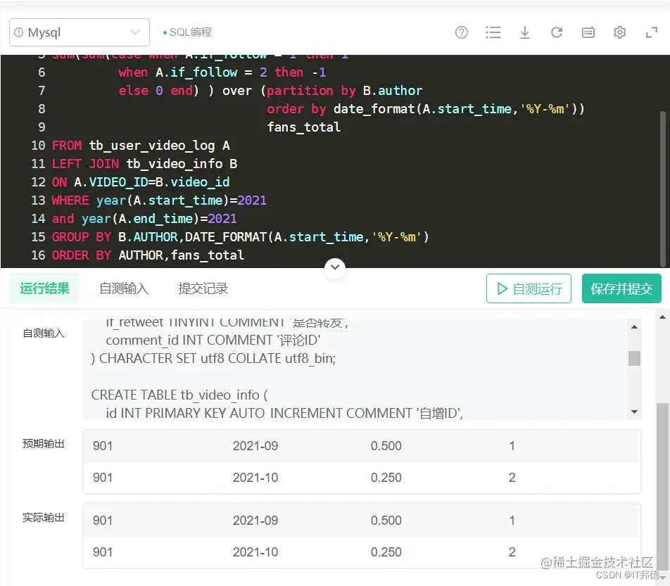Click code line 13 WHERE year clause
The image size is (670, 586).
tap(159, 200)
